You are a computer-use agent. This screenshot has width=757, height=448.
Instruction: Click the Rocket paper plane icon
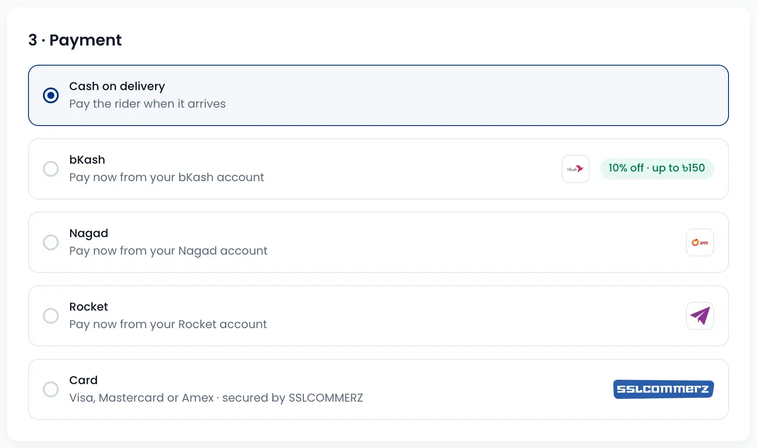click(x=700, y=316)
